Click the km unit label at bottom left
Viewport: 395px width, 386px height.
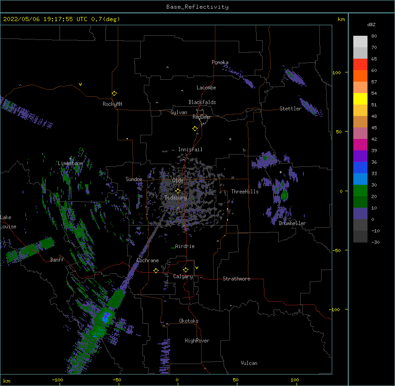[7, 381]
